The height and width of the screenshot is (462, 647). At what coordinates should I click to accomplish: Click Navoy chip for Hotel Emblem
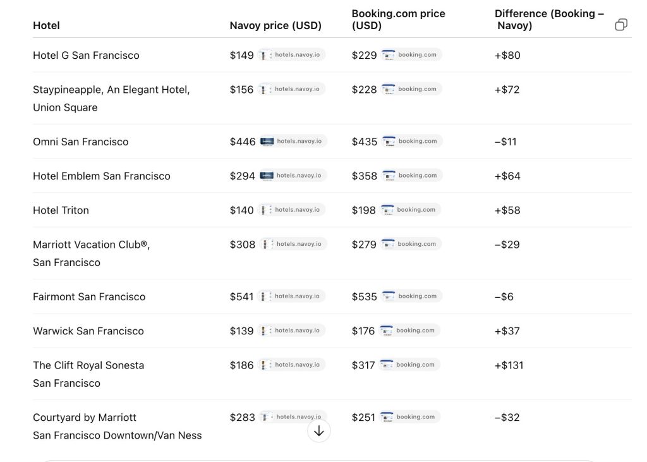293,176
